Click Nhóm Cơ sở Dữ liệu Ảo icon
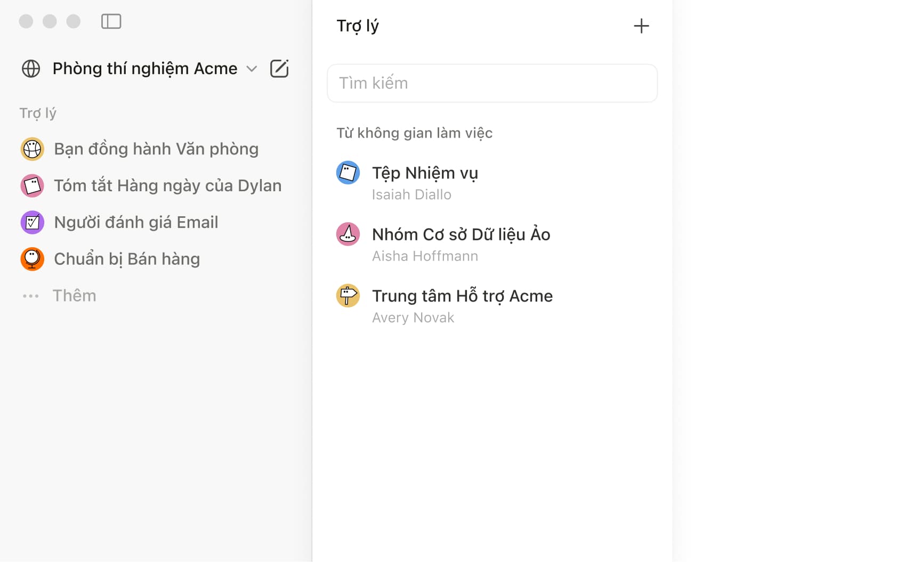The width and height of the screenshot is (921, 562). [348, 234]
